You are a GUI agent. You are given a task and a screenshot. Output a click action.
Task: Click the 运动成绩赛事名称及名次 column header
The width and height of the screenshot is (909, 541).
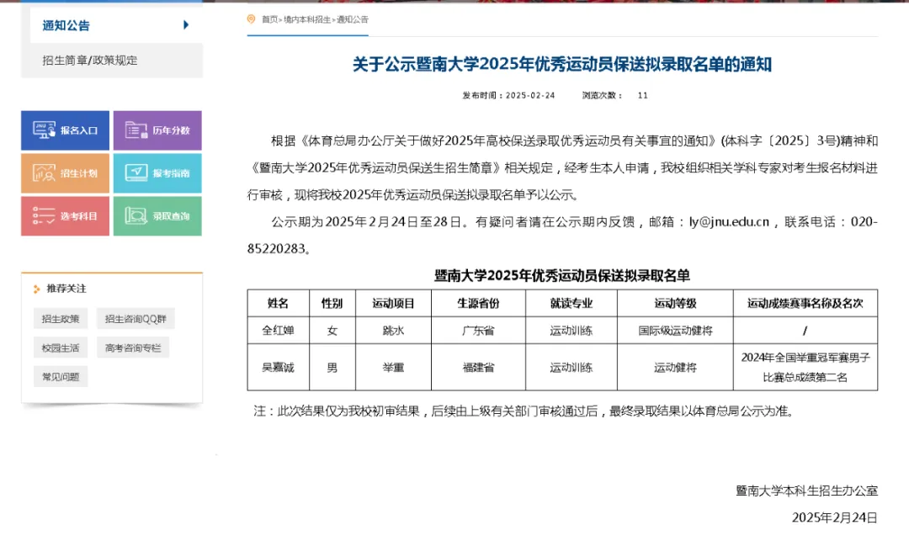(x=805, y=303)
